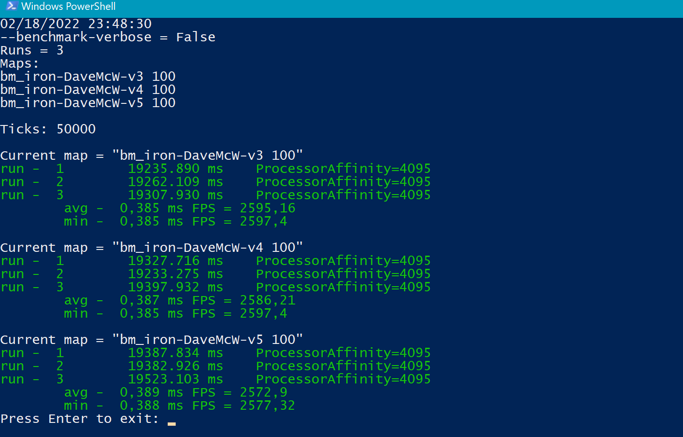Click the "Runs = 3" line

[31, 50]
